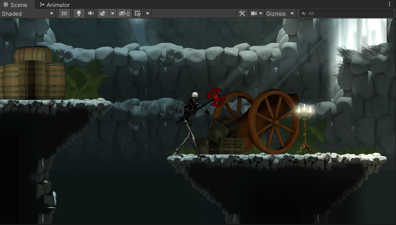
Task: Select the red axe head object
Action: click(215, 97)
